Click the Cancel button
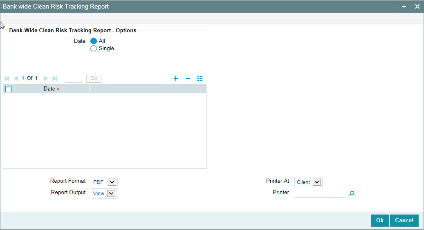 point(404,220)
